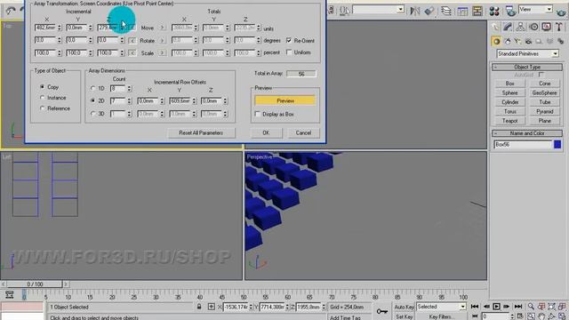Click the 2D row offset Y field

[180, 100]
